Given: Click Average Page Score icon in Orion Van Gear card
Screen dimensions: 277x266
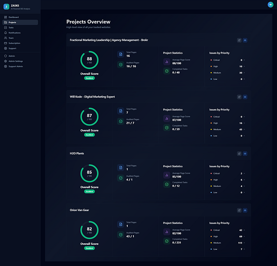Looking at the screenshot, I should point(167,232).
